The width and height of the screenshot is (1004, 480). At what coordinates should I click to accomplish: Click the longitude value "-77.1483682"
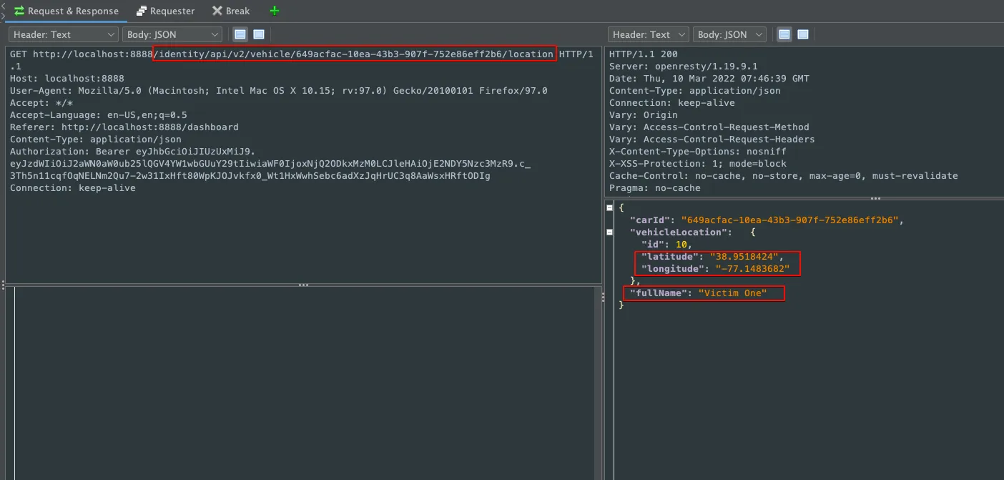(752, 269)
